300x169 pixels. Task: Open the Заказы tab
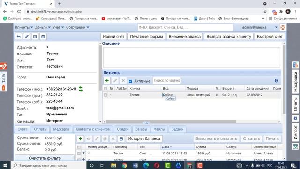(141, 129)
